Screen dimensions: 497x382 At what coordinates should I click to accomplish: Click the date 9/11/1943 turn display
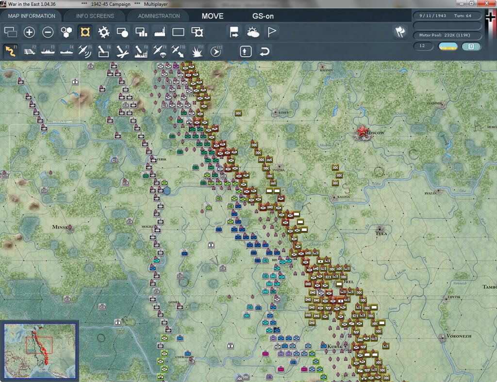click(x=447, y=16)
